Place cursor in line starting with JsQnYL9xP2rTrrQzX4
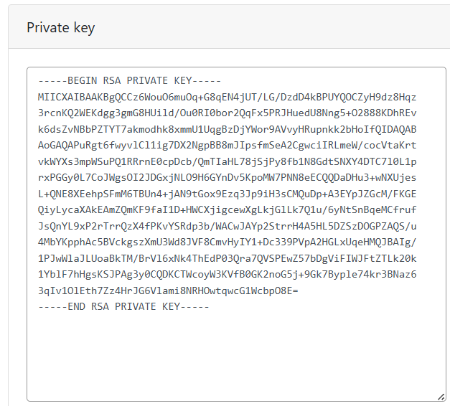This screenshot has width=450, height=406. pos(227,226)
